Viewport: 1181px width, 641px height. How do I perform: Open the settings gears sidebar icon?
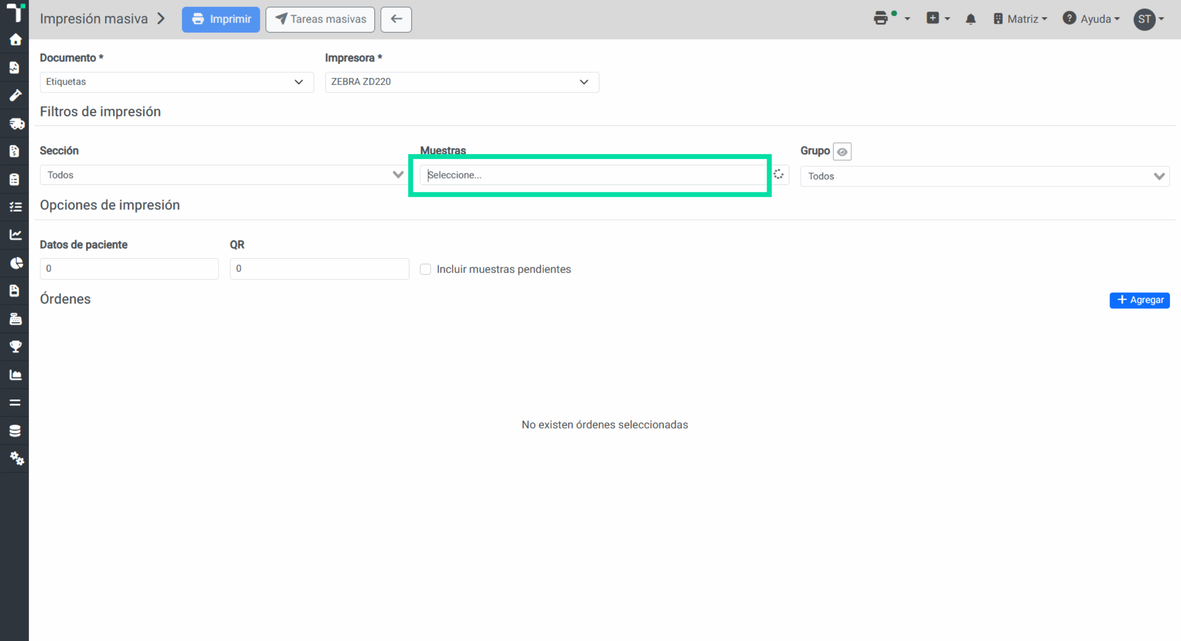[16, 458]
